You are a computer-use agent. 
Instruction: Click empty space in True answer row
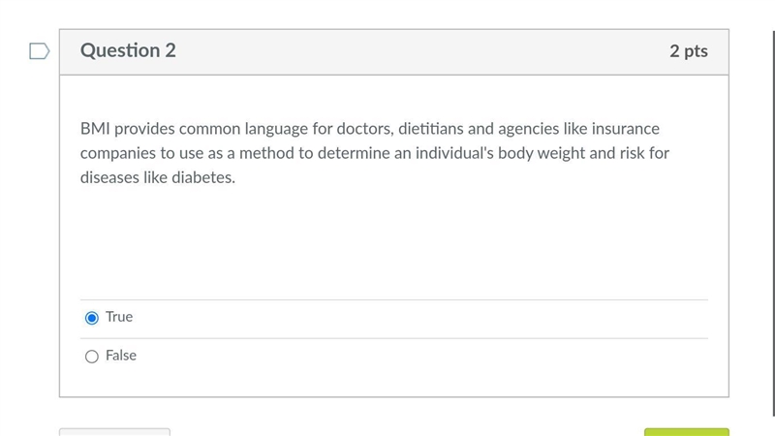pos(420,319)
